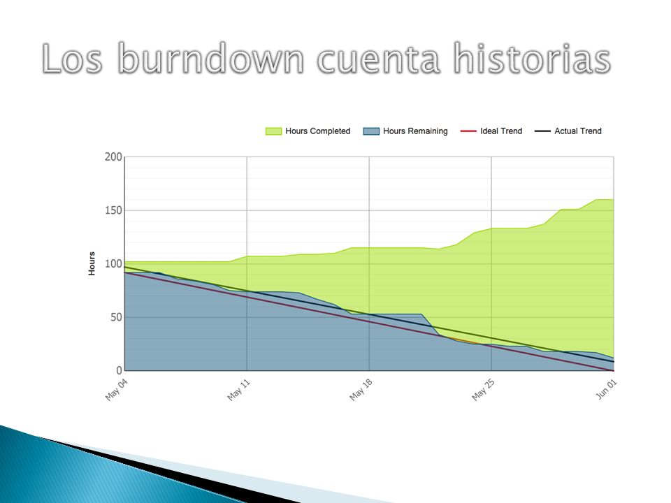Select the Actual Trend legend label
Viewport: 671px width, 503px height.
coord(578,131)
